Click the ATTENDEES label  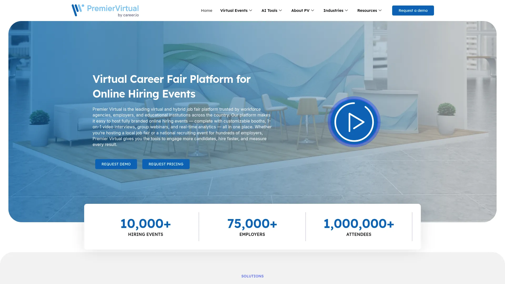359,234
